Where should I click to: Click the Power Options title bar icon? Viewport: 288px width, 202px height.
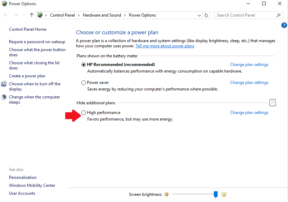pos(4,3)
